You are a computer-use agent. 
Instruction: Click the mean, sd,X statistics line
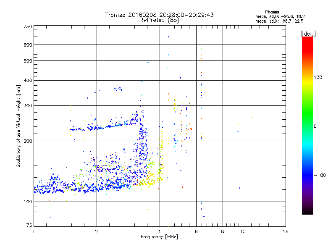point(279,21)
